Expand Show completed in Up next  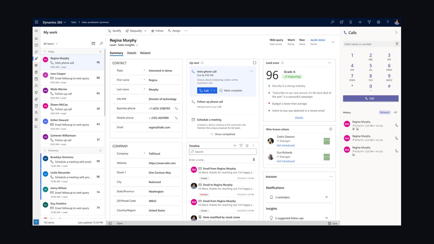(222, 134)
